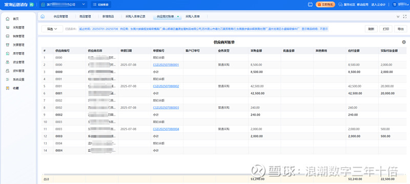Click the 库存管理 warehouse icon in sidebar
Screen dimensions: 410x184
(8, 54)
